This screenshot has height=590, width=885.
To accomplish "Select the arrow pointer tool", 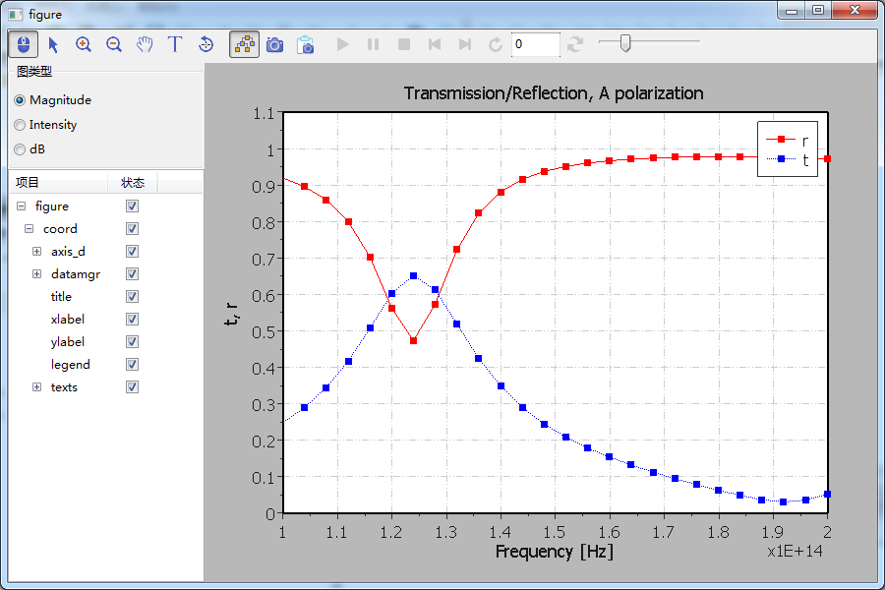I will [x=53, y=44].
